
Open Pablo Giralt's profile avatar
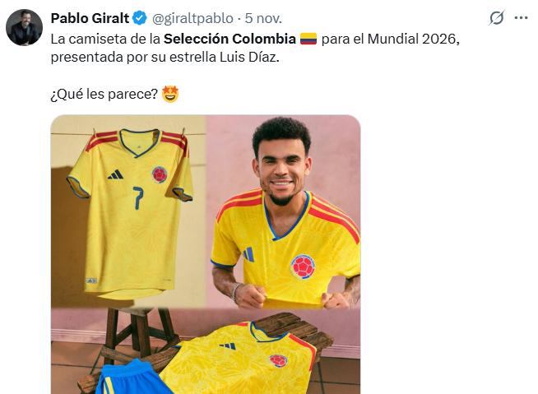tap(24, 27)
